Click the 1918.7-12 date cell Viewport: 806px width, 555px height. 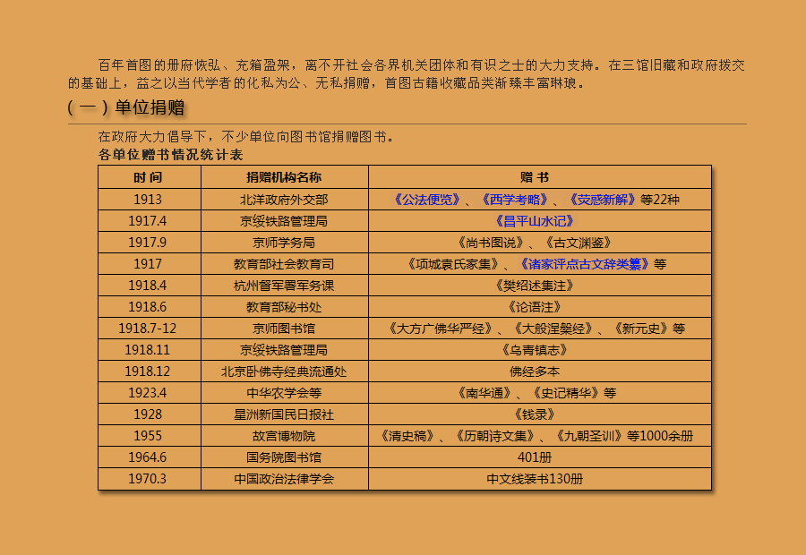point(149,329)
